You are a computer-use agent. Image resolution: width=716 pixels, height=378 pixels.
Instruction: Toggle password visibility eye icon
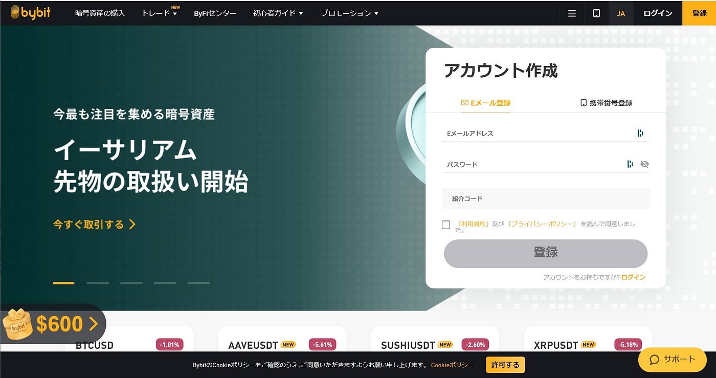pyautogui.click(x=644, y=164)
